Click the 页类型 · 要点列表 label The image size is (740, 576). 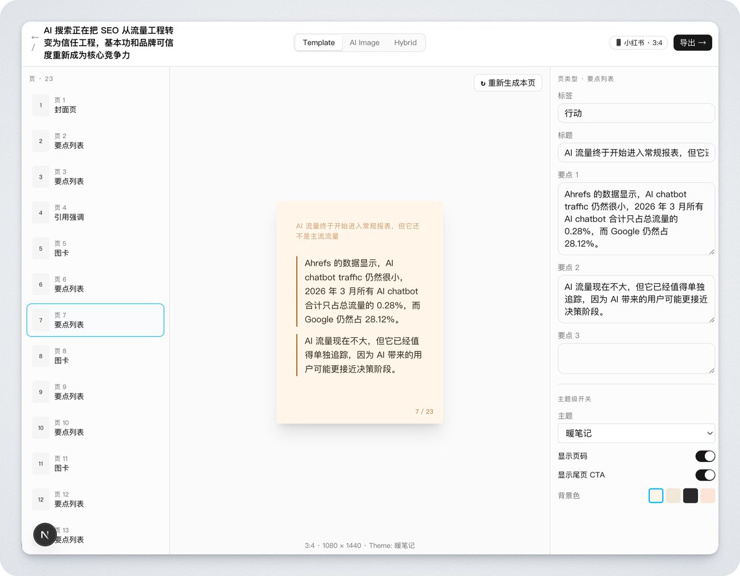coord(586,79)
